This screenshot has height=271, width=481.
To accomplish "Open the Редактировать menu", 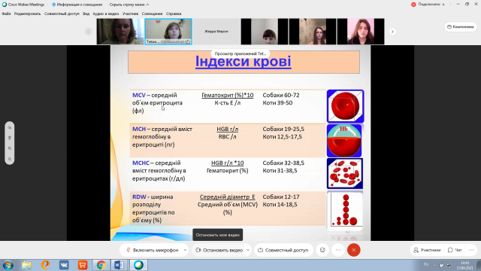I will [27, 14].
